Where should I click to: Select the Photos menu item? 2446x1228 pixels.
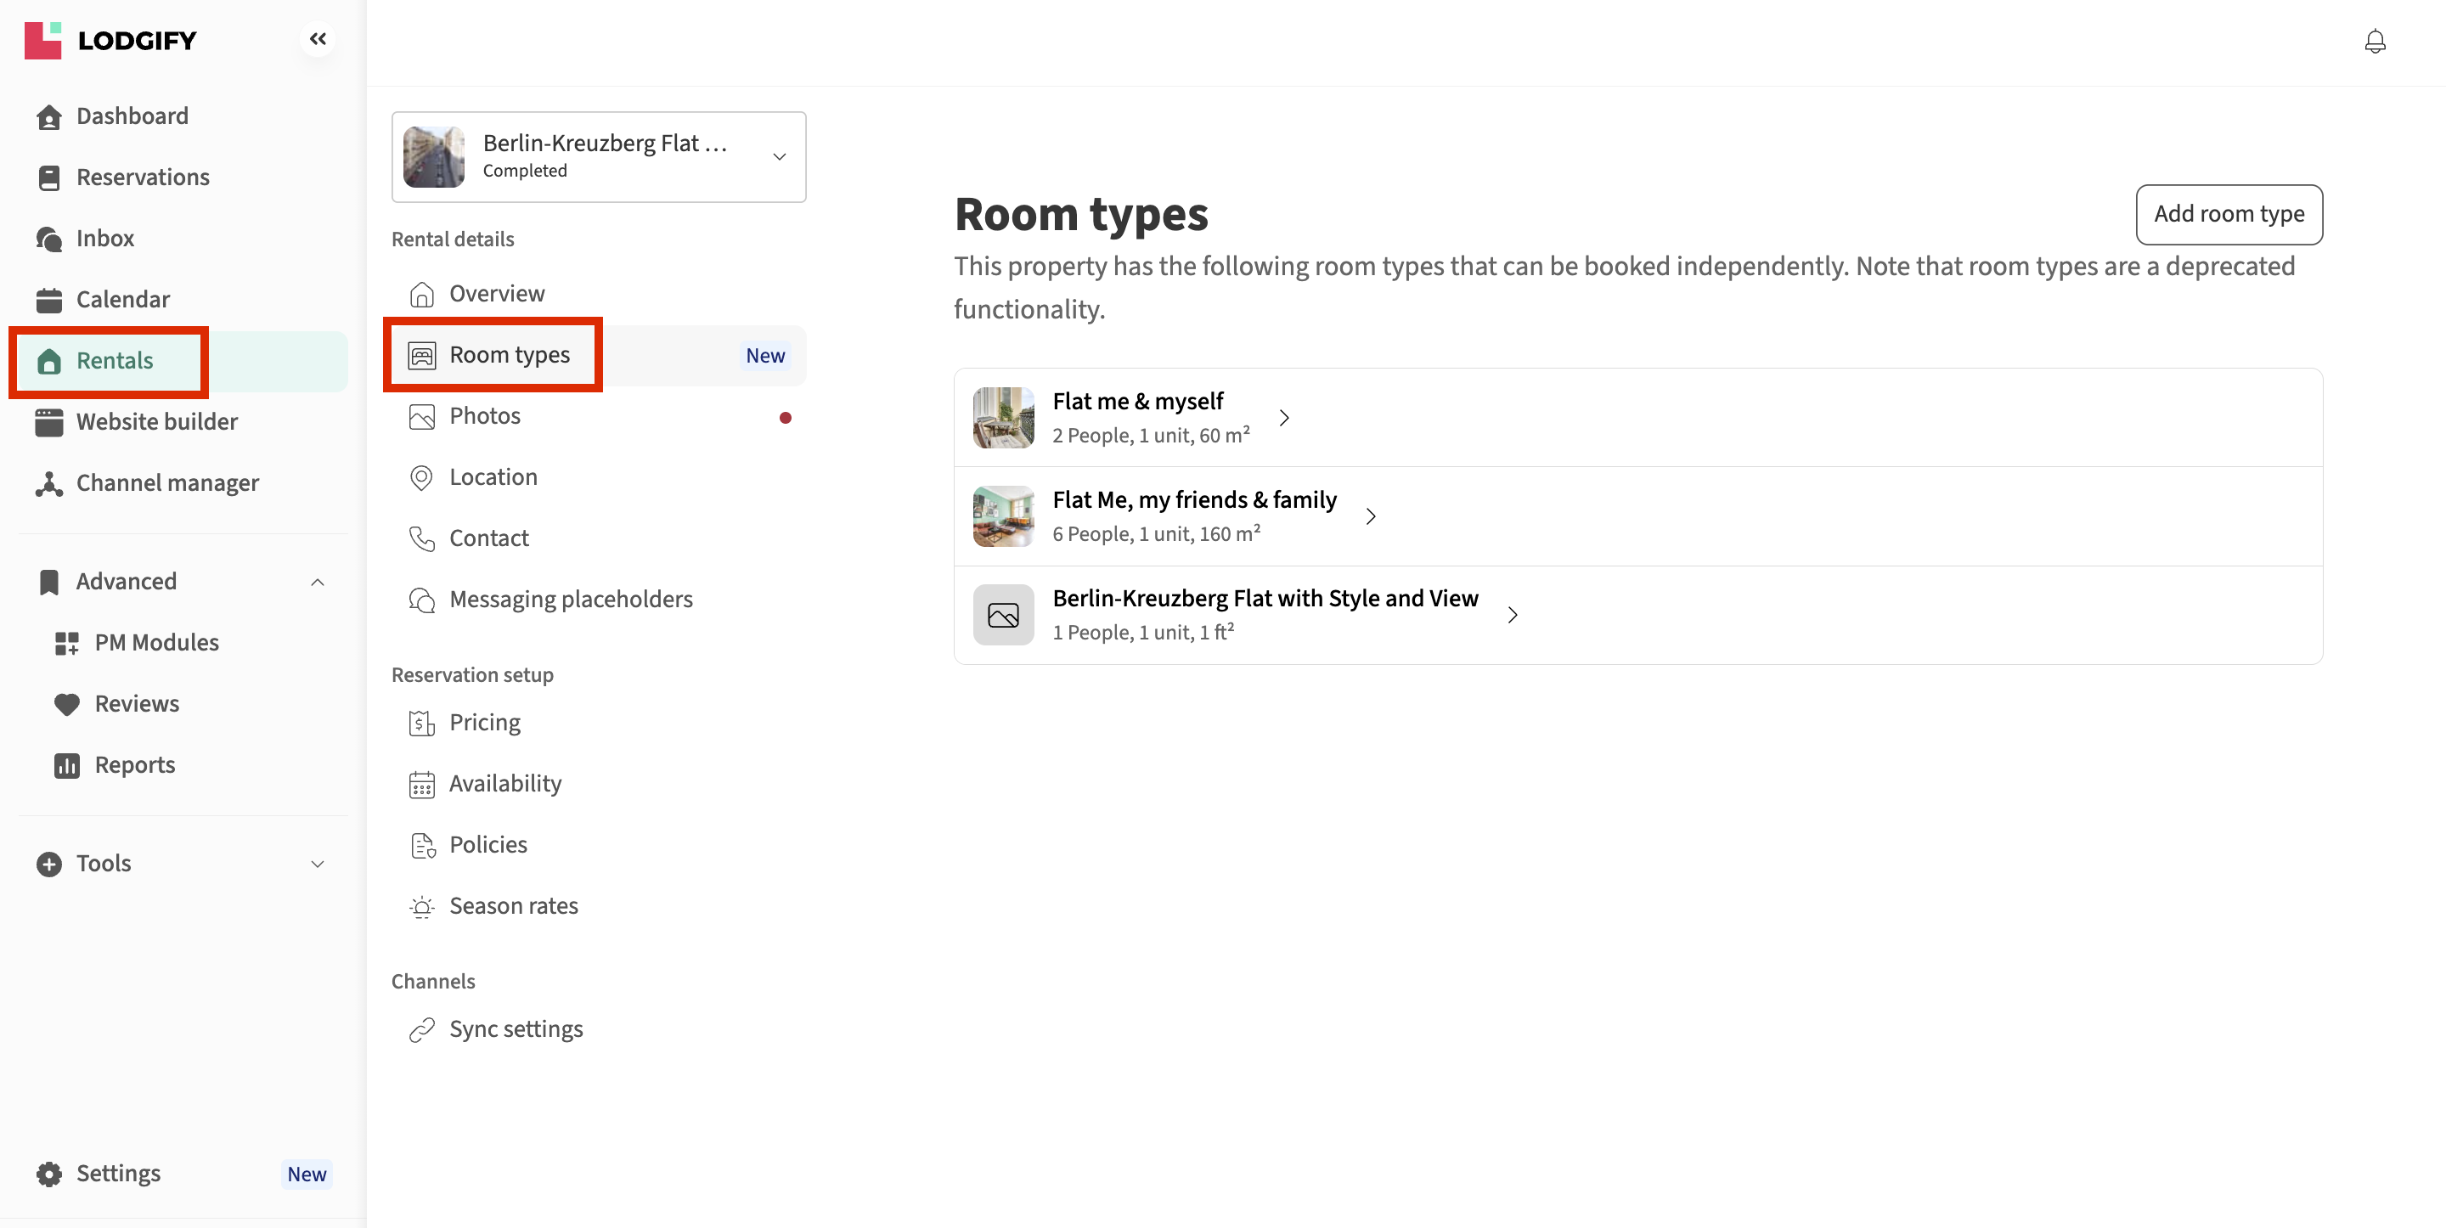point(484,416)
